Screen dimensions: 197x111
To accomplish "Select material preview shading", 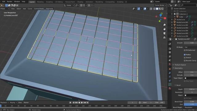I will (x=160, y=9).
